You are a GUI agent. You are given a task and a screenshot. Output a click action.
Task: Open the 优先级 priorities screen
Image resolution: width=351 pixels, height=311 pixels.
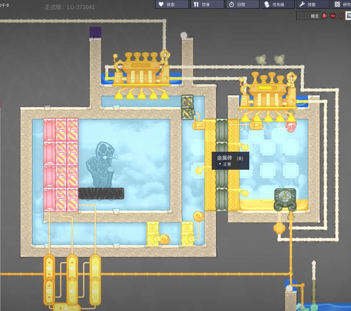click(278, 4)
